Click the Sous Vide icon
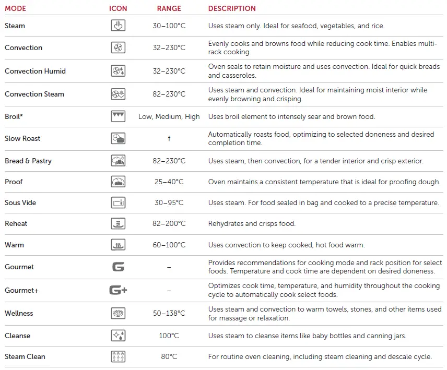447x370 pixels. tap(118, 202)
